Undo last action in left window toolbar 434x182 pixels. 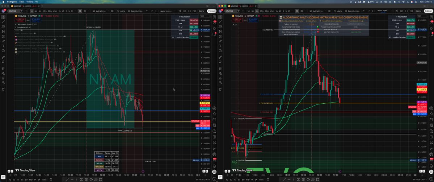(147, 11)
